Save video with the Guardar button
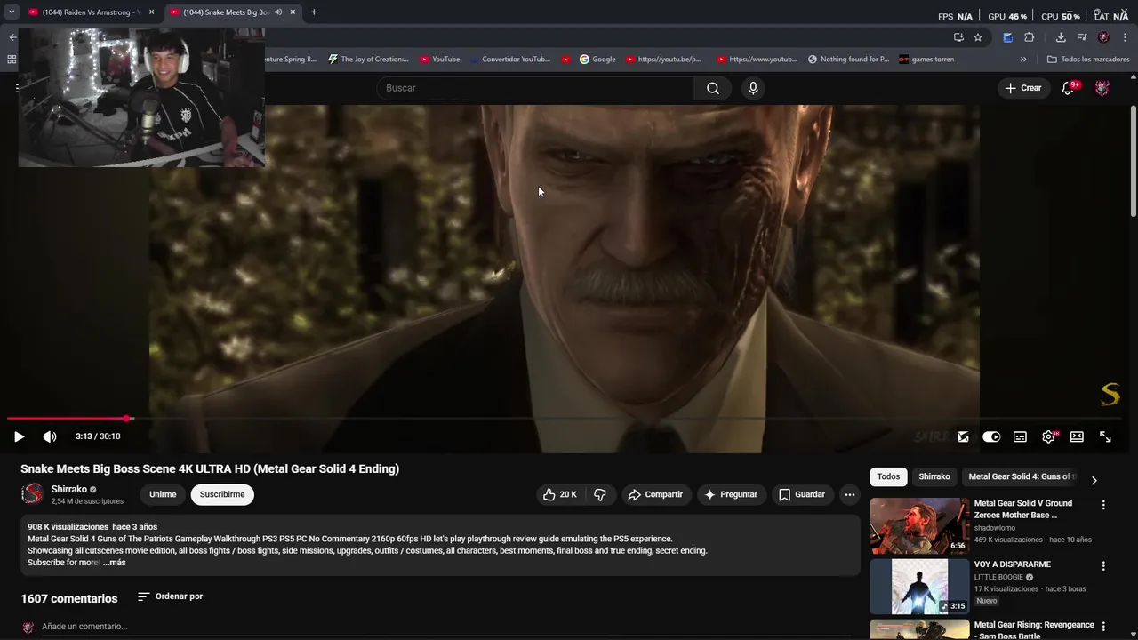Viewport: 1138px width, 640px height. point(802,494)
